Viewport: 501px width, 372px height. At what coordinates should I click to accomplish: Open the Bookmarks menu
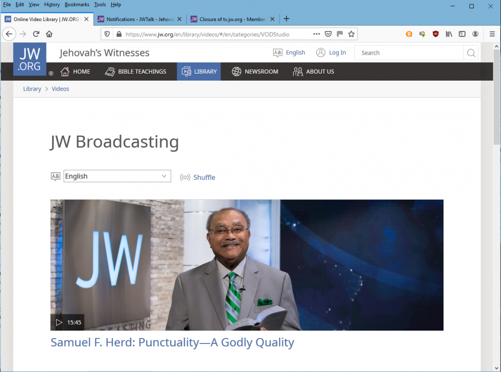point(77,5)
